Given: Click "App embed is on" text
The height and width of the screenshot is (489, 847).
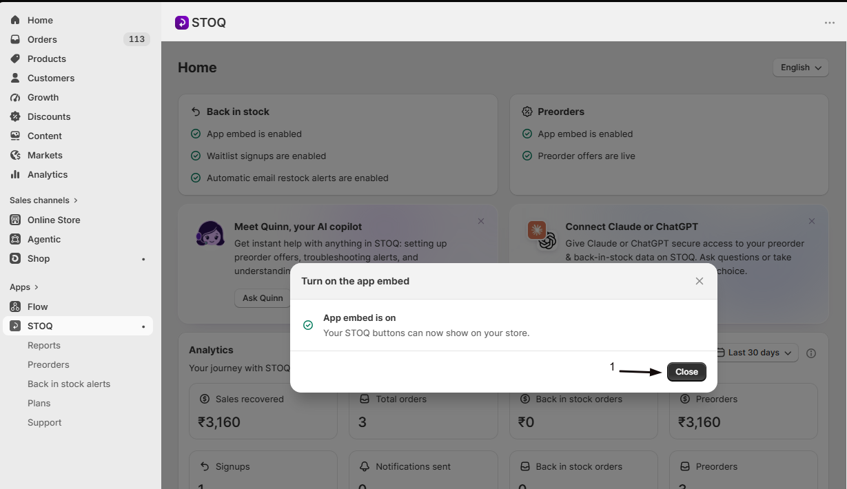Looking at the screenshot, I should (360, 318).
